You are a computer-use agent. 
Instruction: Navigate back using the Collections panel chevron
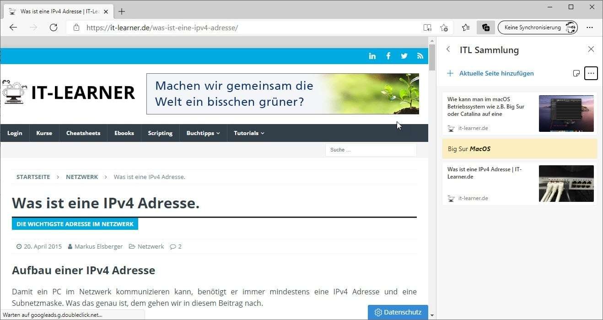tap(448, 49)
